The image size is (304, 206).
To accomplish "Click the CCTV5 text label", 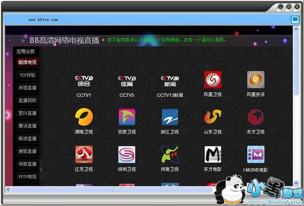I will point(127,95).
